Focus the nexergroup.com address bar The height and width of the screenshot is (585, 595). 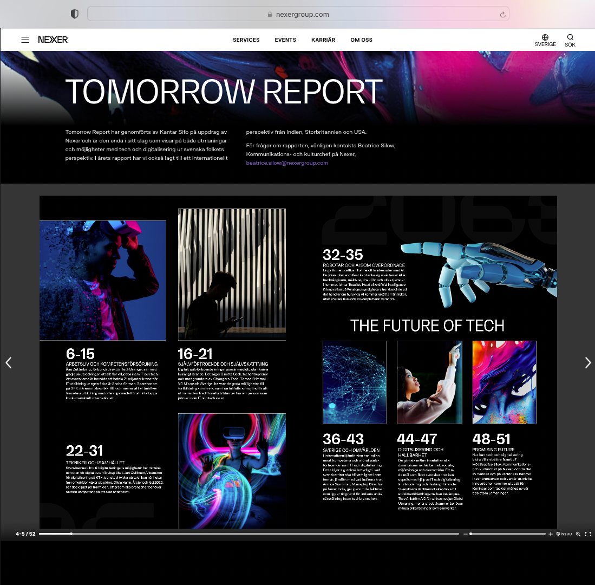point(298,14)
